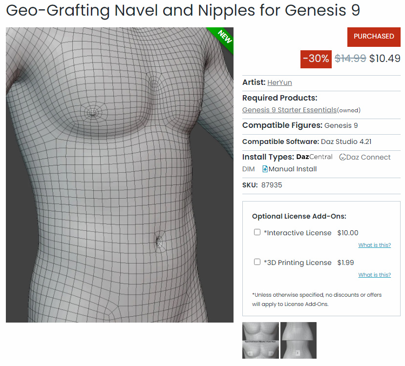Click the Manual Install text label
405x366 pixels.
point(293,169)
